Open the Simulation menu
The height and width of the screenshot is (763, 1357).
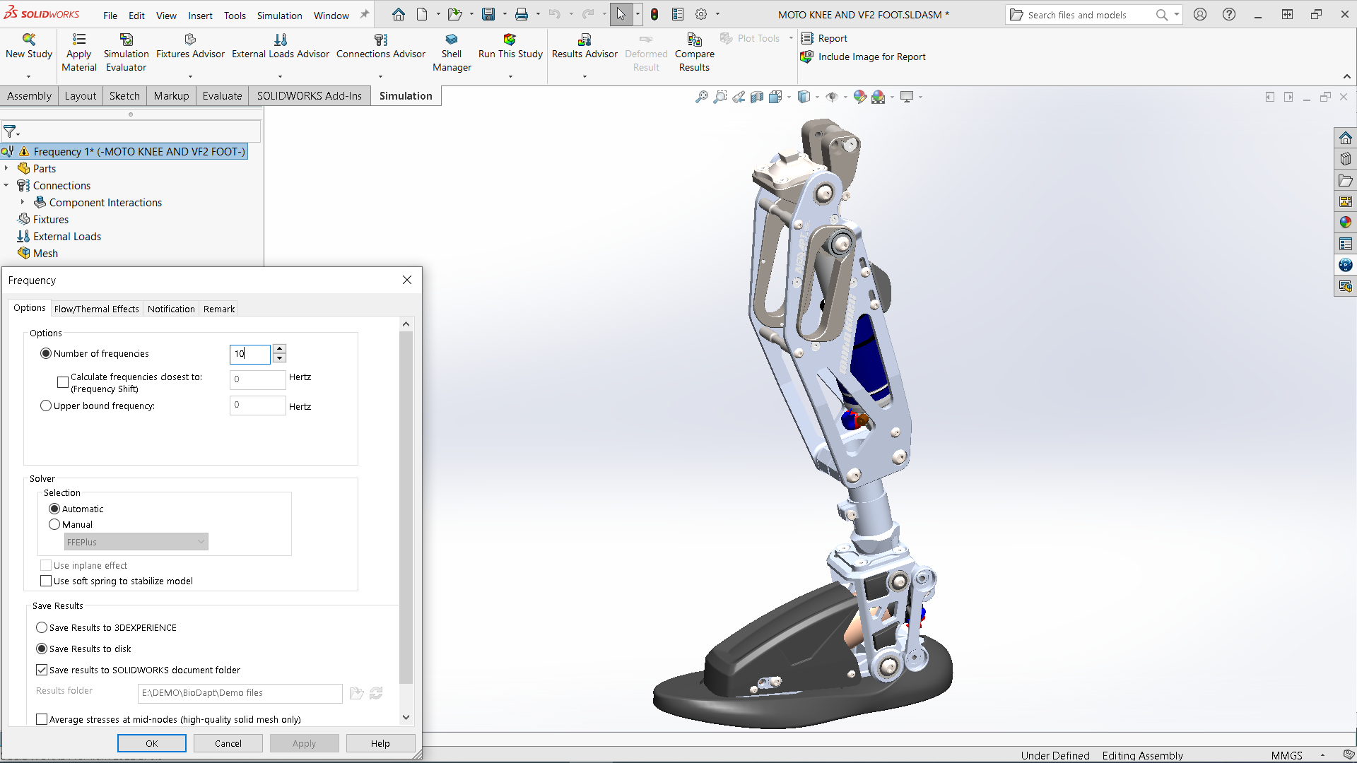click(x=279, y=15)
